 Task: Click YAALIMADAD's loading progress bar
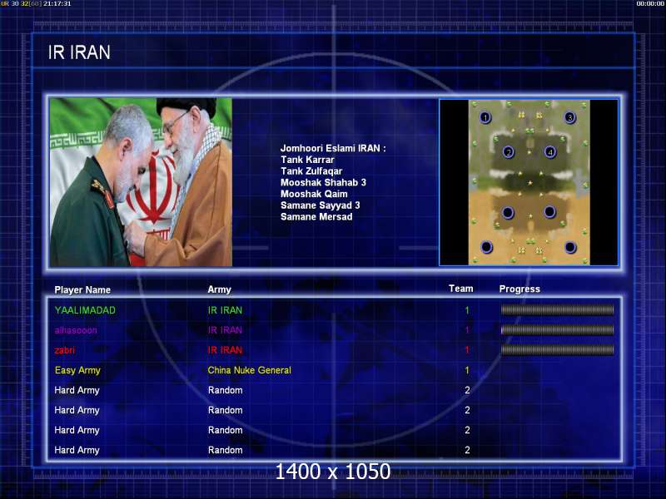tap(557, 310)
